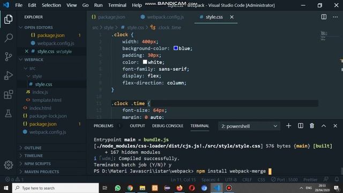Open Firefox from taskbar
Screen dimensions: 343x193
point(180,188)
